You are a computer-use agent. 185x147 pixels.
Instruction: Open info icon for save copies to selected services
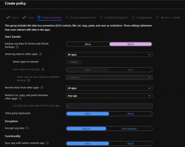pos(29,80)
